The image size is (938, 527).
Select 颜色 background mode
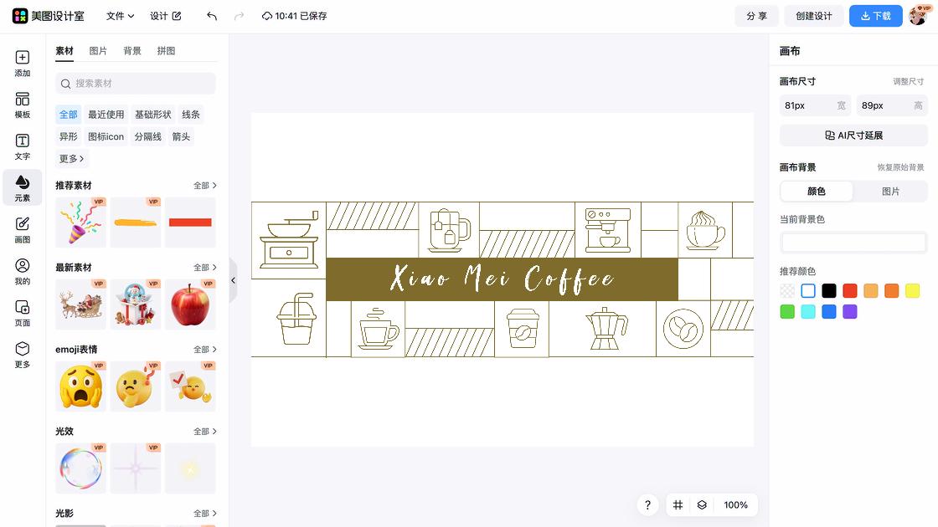pyautogui.click(x=817, y=192)
